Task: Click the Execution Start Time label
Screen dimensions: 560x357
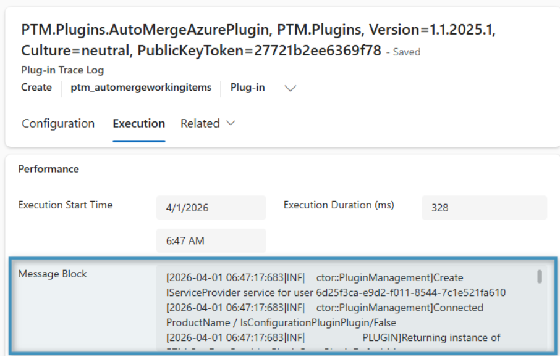Action: (x=66, y=205)
